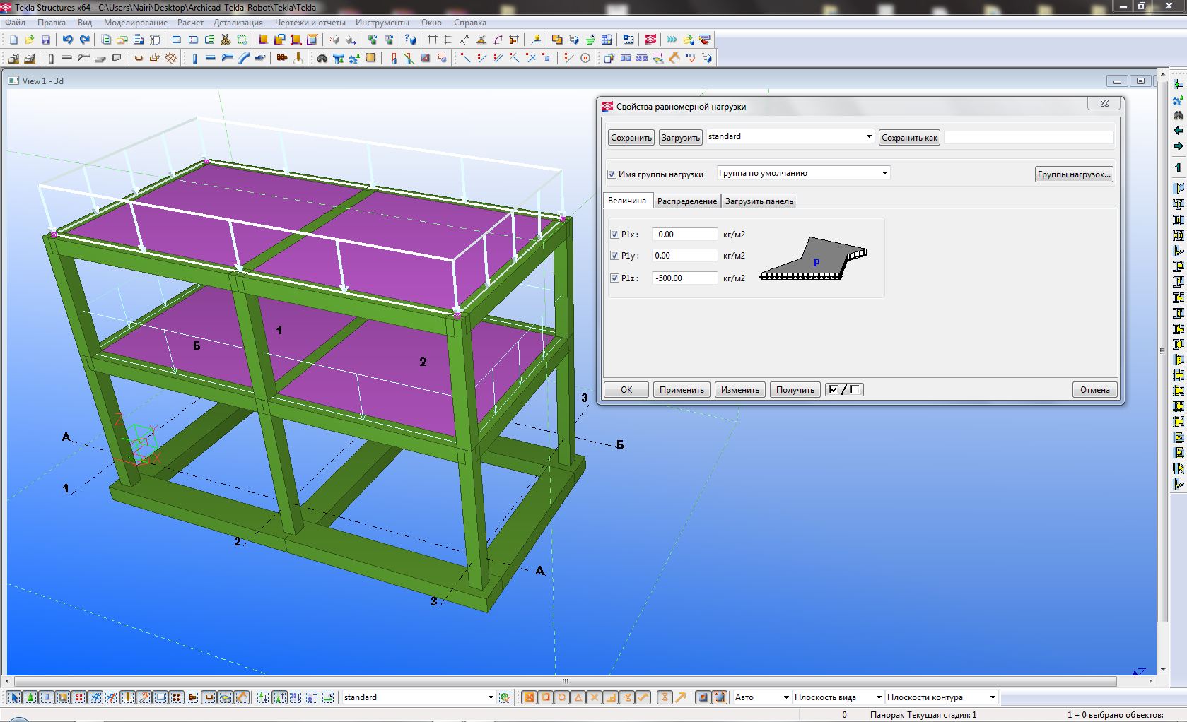Expand the 'Группа по умолчанию' dropdown
The width and height of the screenshot is (1187, 722).
tap(884, 173)
